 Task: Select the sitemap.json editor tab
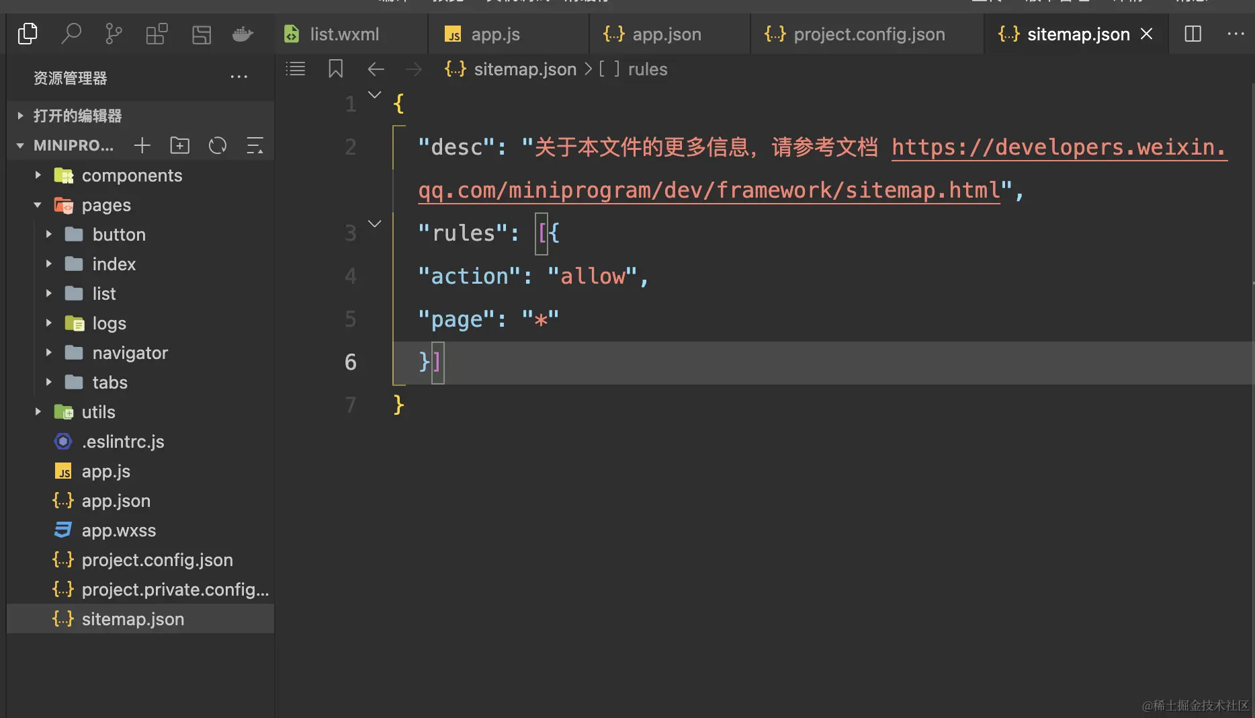point(1076,34)
